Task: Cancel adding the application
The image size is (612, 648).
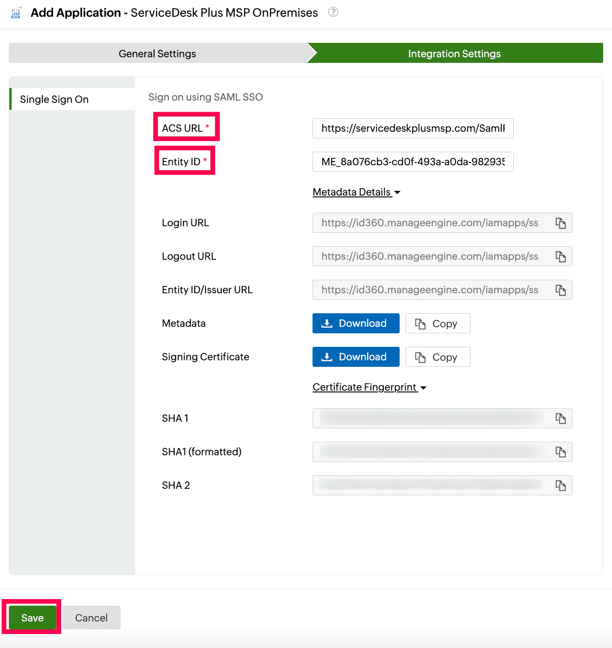Action: pyautogui.click(x=91, y=617)
